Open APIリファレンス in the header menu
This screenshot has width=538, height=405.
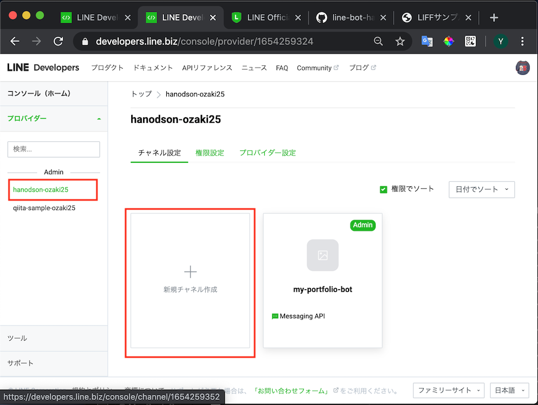click(x=207, y=68)
